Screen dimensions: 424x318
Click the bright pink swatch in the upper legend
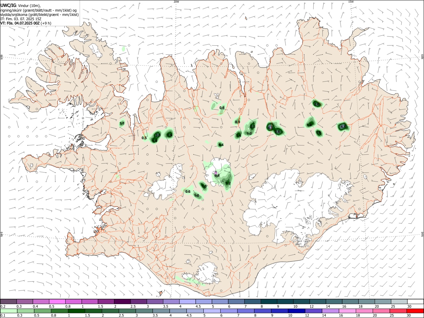point(57,301)
